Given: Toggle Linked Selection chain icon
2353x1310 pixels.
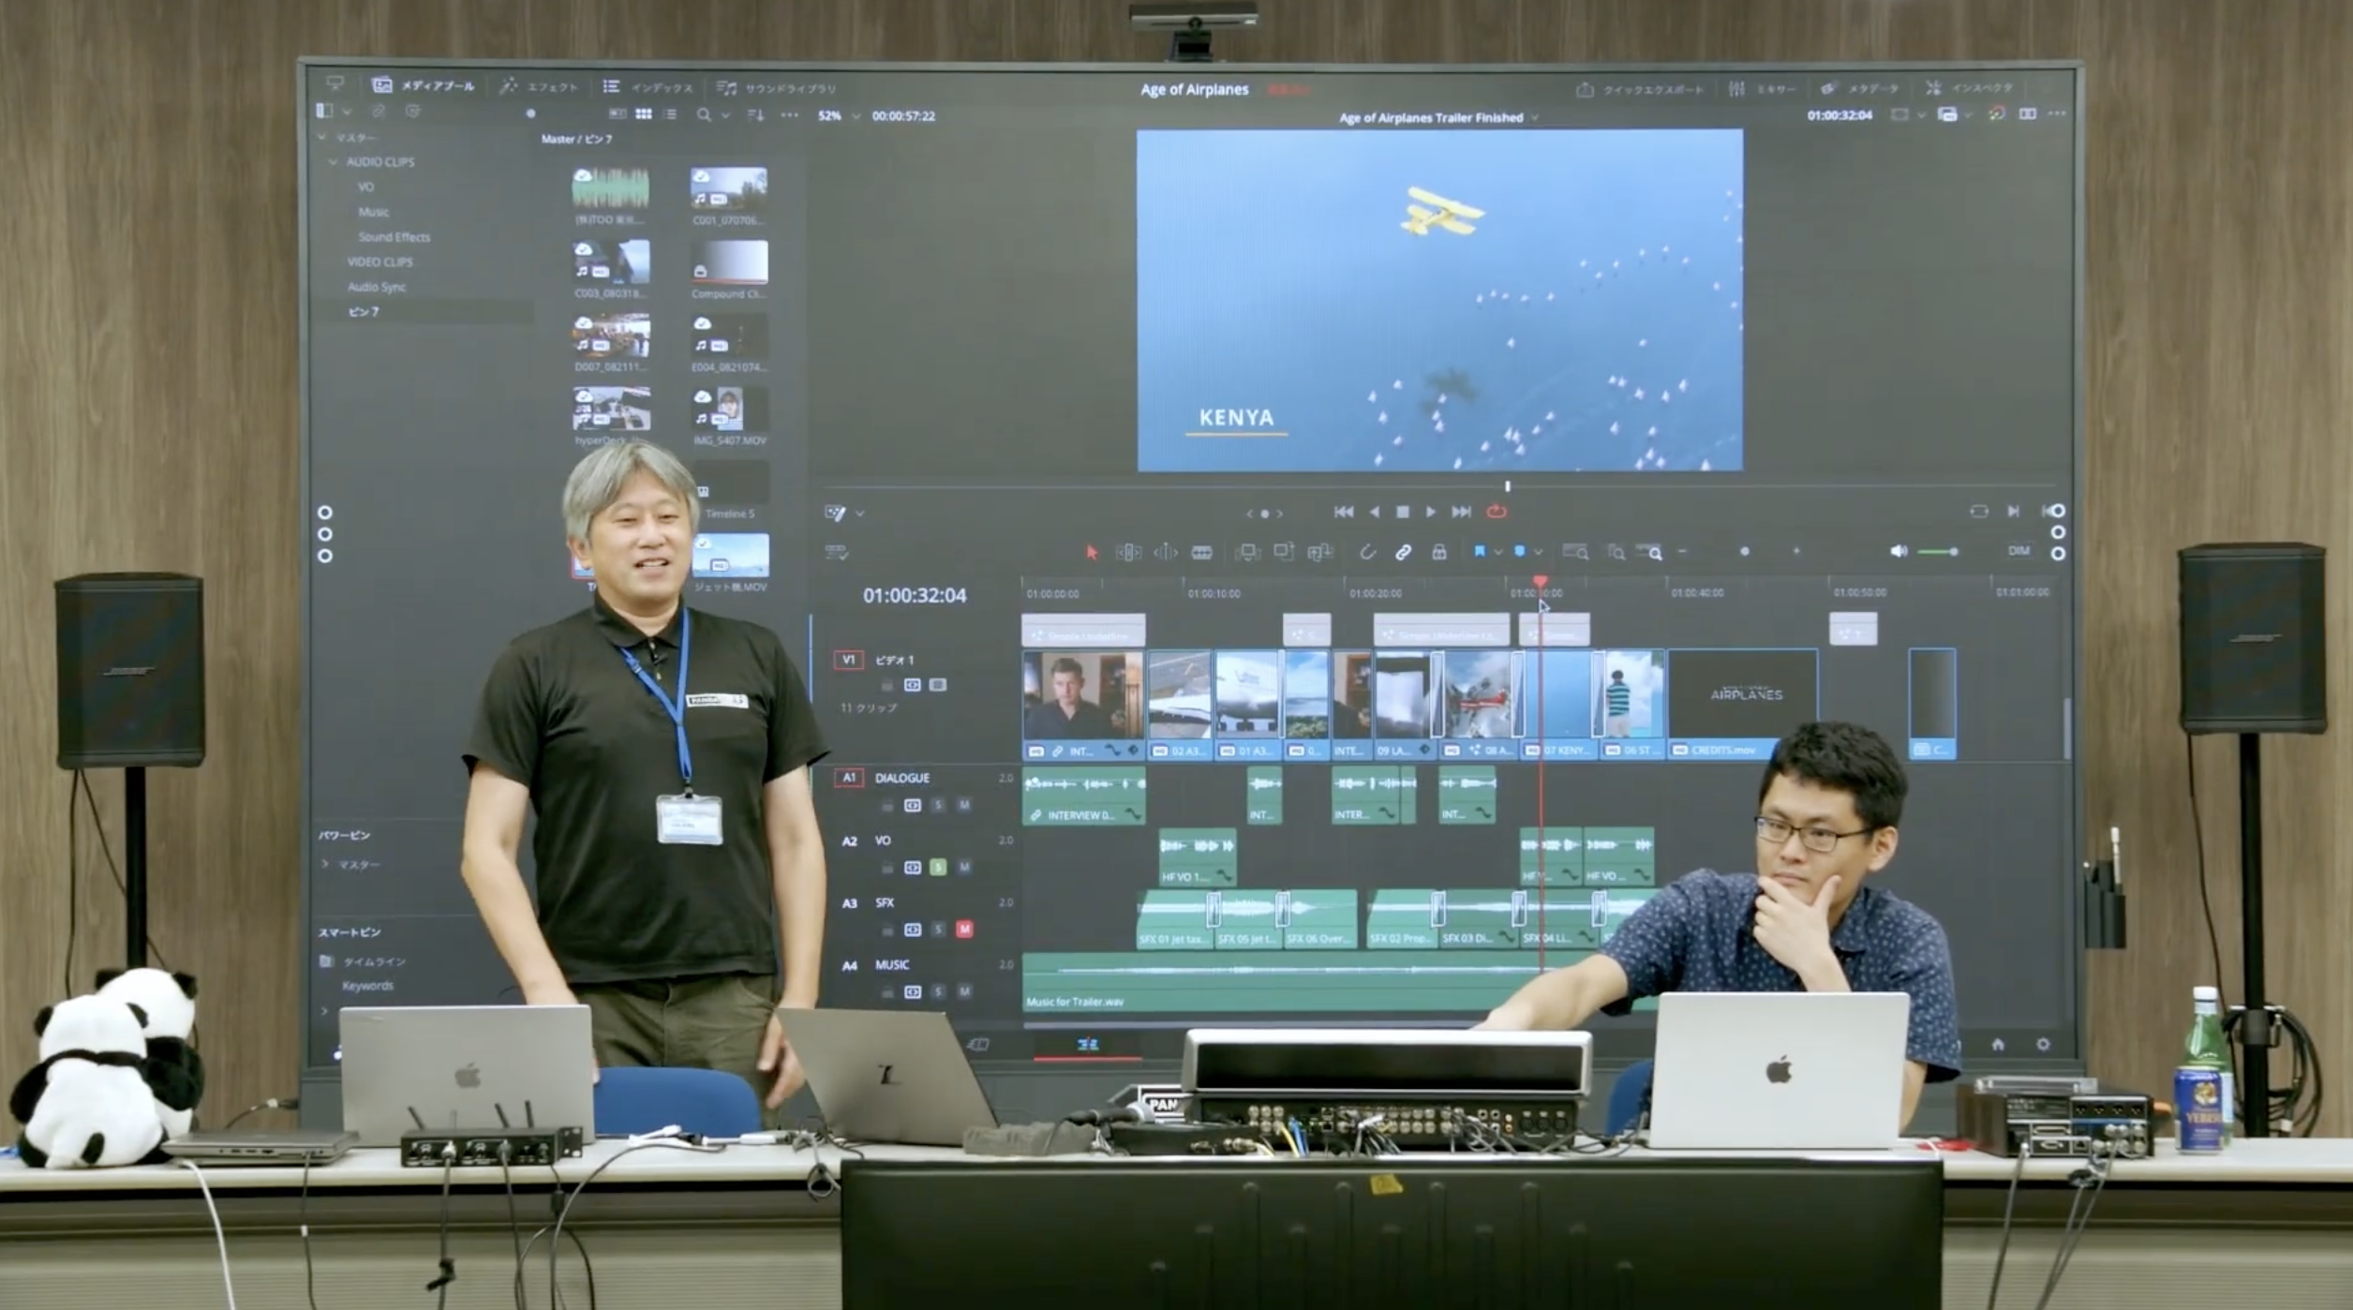Looking at the screenshot, I should coord(1403,553).
